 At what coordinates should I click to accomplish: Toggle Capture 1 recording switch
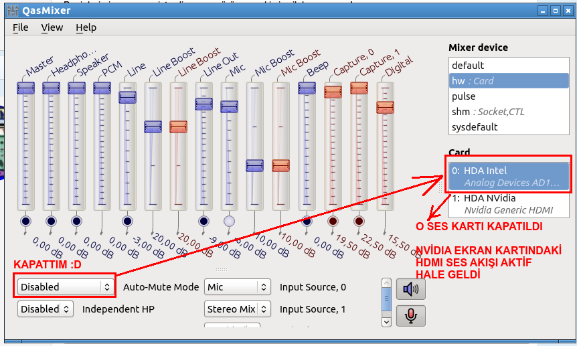359,222
